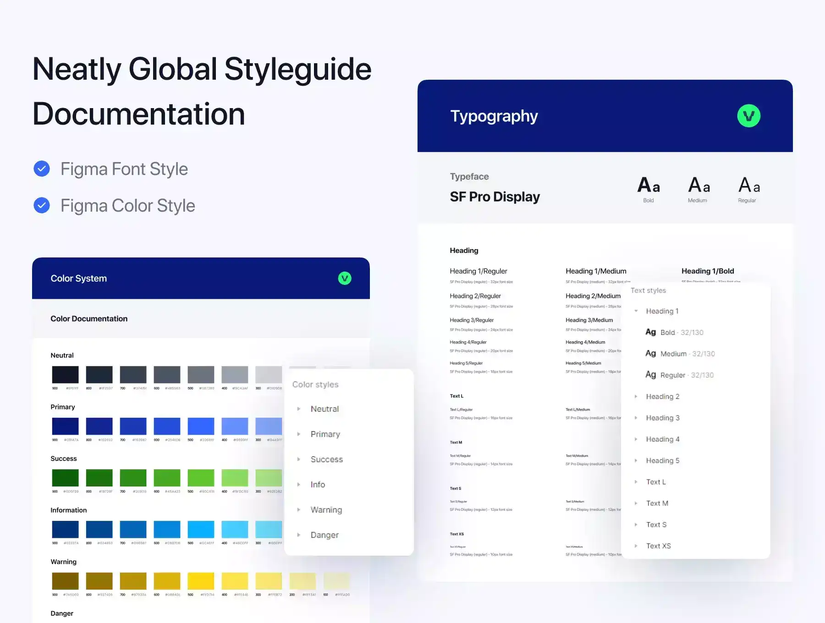Toggle the Figma Font Style checkmark
The height and width of the screenshot is (623, 825).
pyautogui.click(x=42, y=169)
